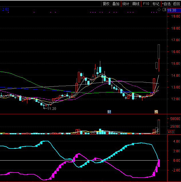
Task: Toggle the panel layout square icon
Action: [x=164, y=10]
